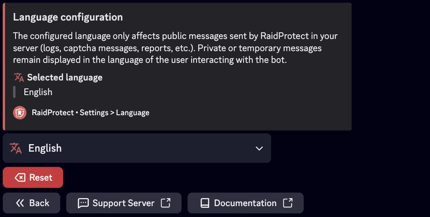The image size is (430, 217).
Task: Click the English value under Selected language
Action: tap(38, 92)
